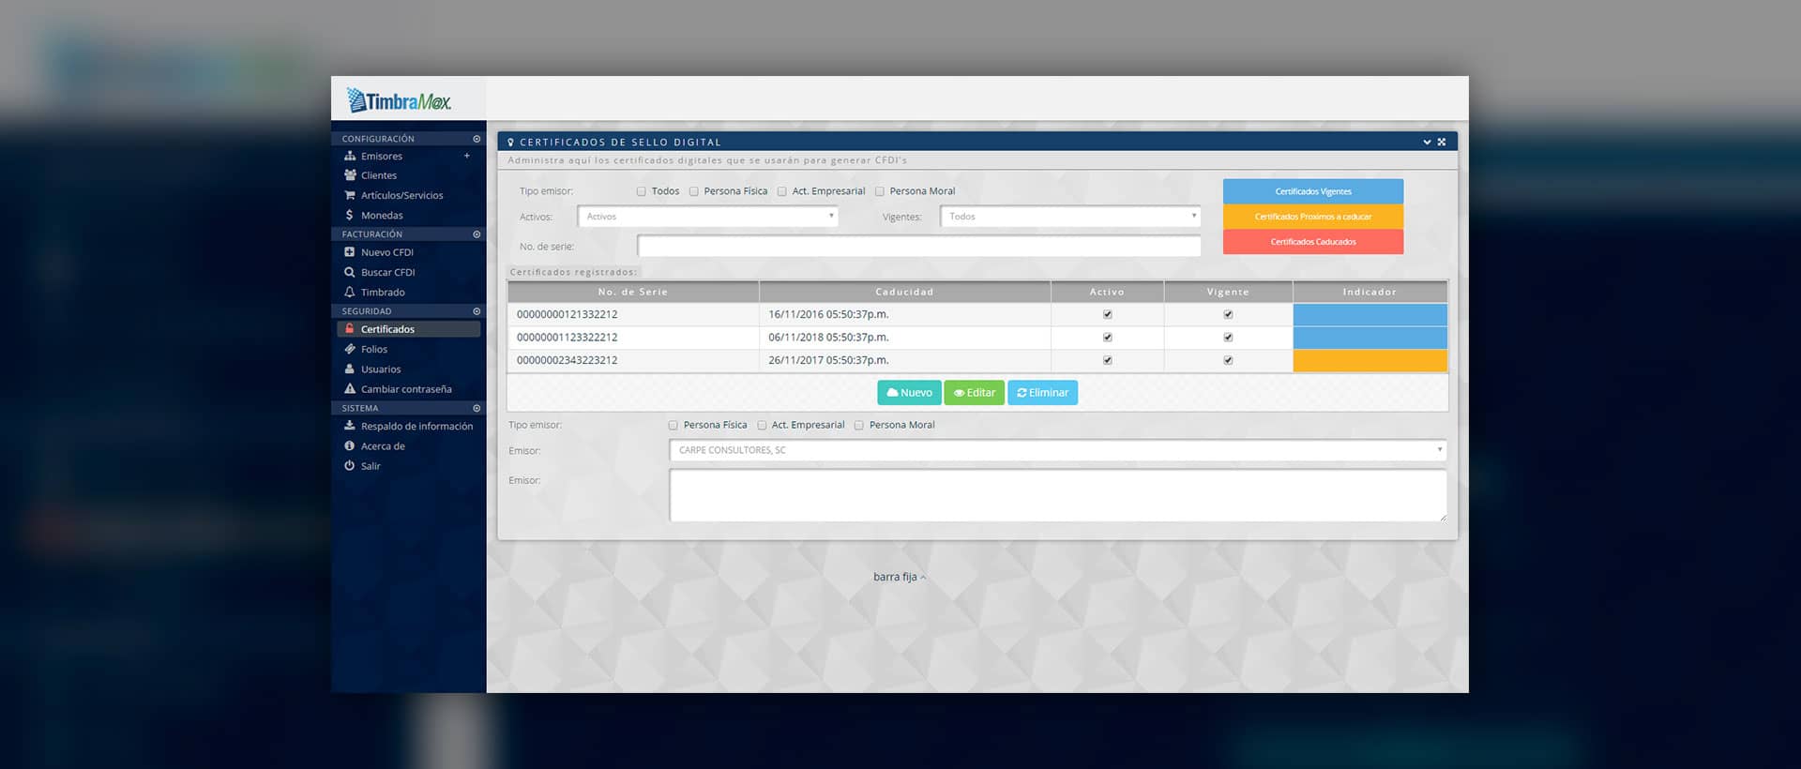Screen dimensions: 1801x769
Task: Collapse the Facturación sidebar section
Action: click(477, 234)
